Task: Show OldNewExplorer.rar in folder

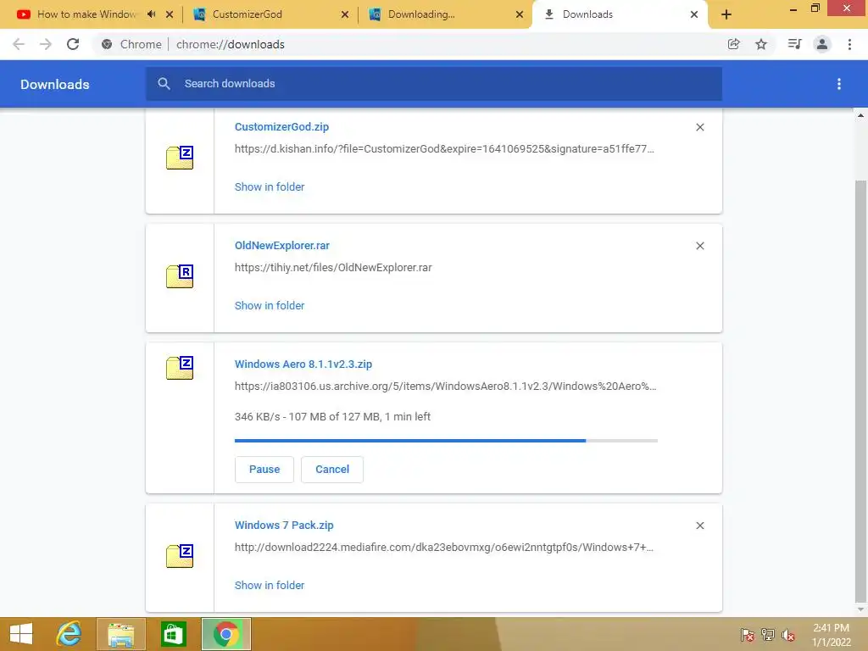Action: (270, 305)
